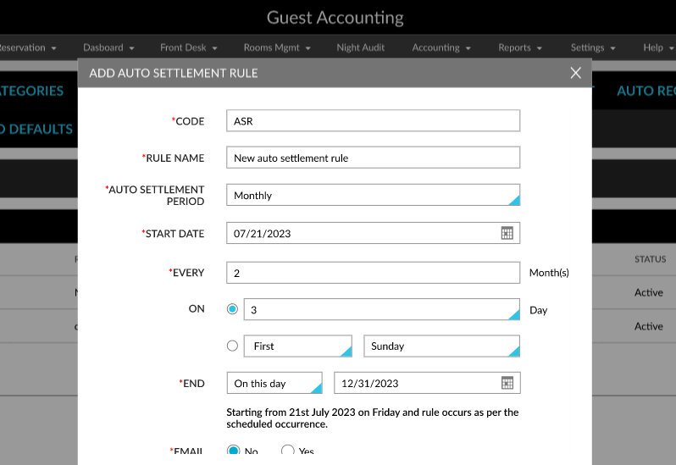Open the Reservation menu
The height and width of the screenshot is (465, 676).
pos(27,47)
